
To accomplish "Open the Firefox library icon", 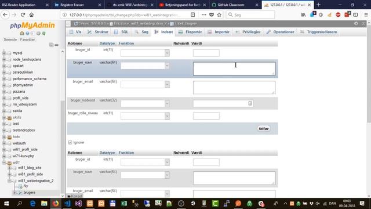I will 303,15.
